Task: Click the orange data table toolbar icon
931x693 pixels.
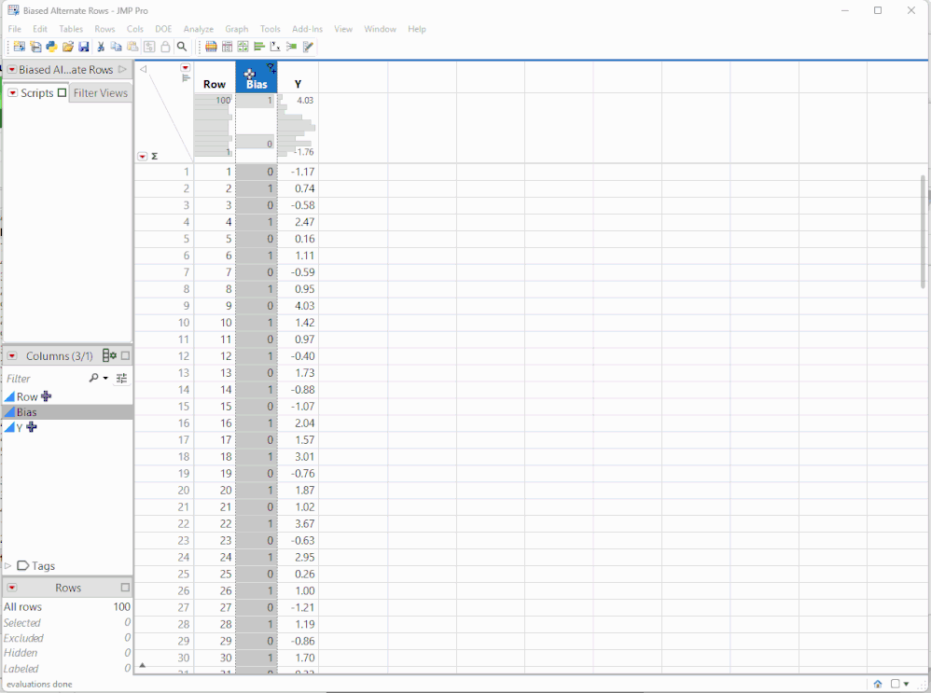Action: pos(211,47)
